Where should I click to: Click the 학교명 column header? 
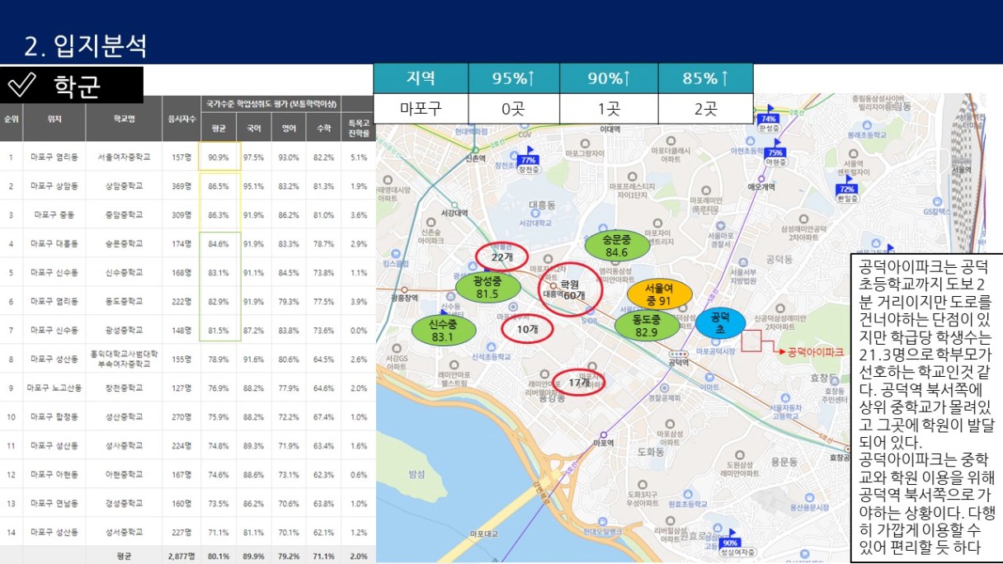(x=125, y=119)
